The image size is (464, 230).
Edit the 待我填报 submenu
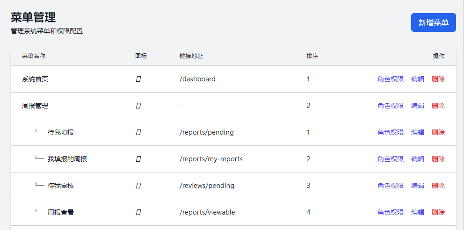417,132
